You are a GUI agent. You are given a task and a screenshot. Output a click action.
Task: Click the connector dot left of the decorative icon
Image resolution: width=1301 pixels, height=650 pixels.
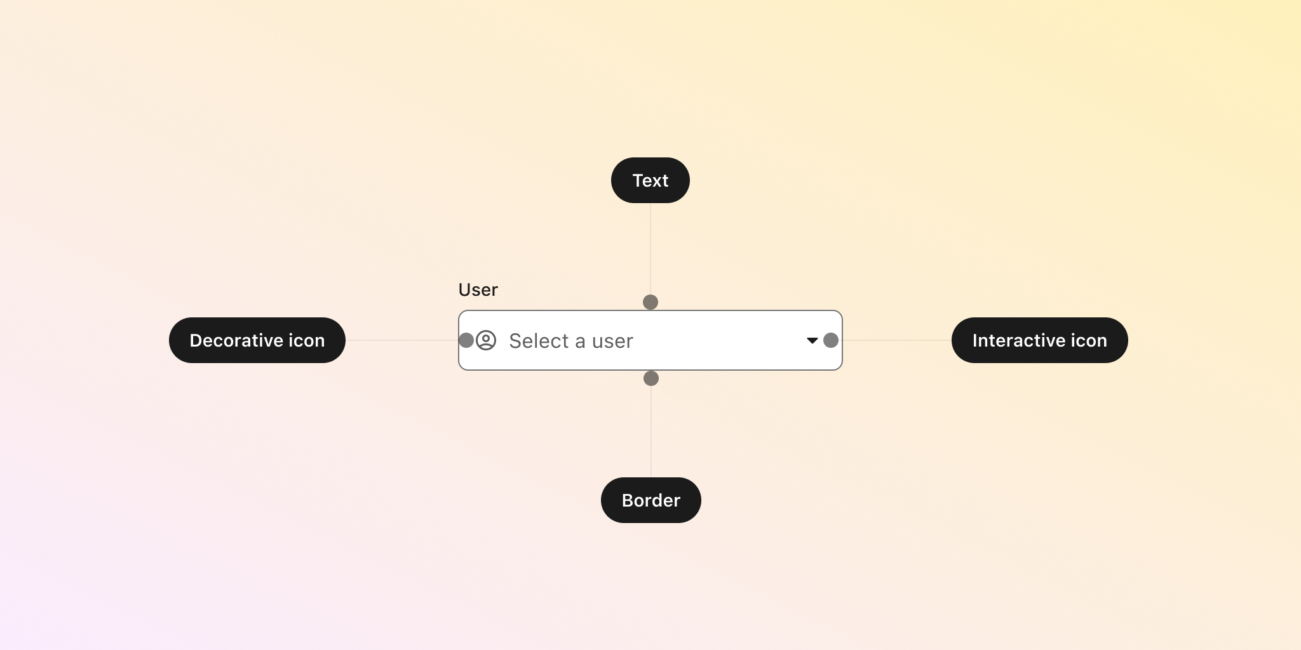tap(466, 341)
